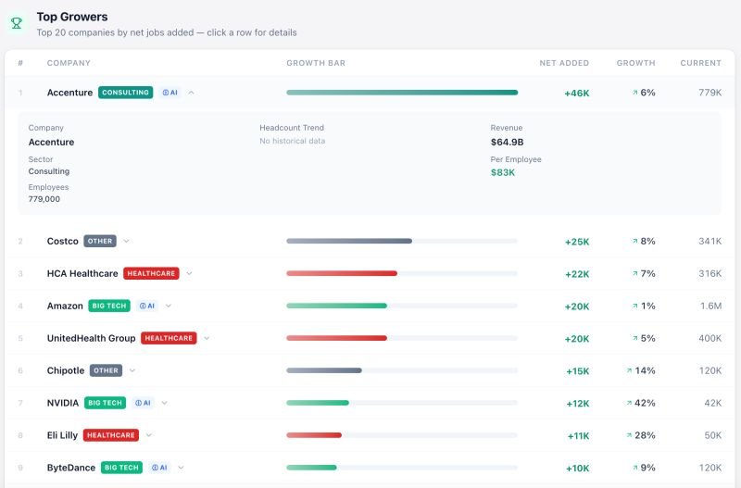Image resolution: width=741 pixels, height=488 pixels.
Task: Click the BIG TECH tag next to Amazon
Action: (x=109, y=306)
